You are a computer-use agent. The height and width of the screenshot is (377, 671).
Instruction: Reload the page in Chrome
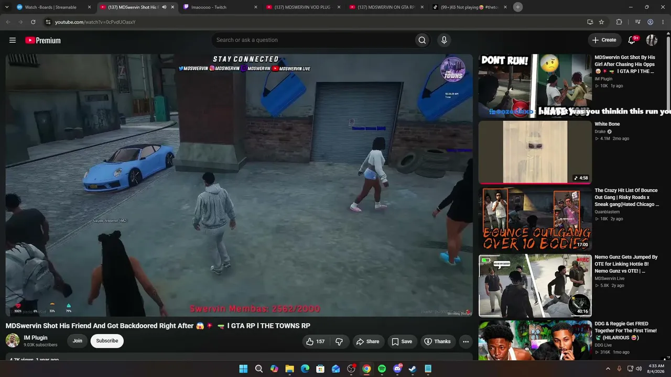[33, 22]
